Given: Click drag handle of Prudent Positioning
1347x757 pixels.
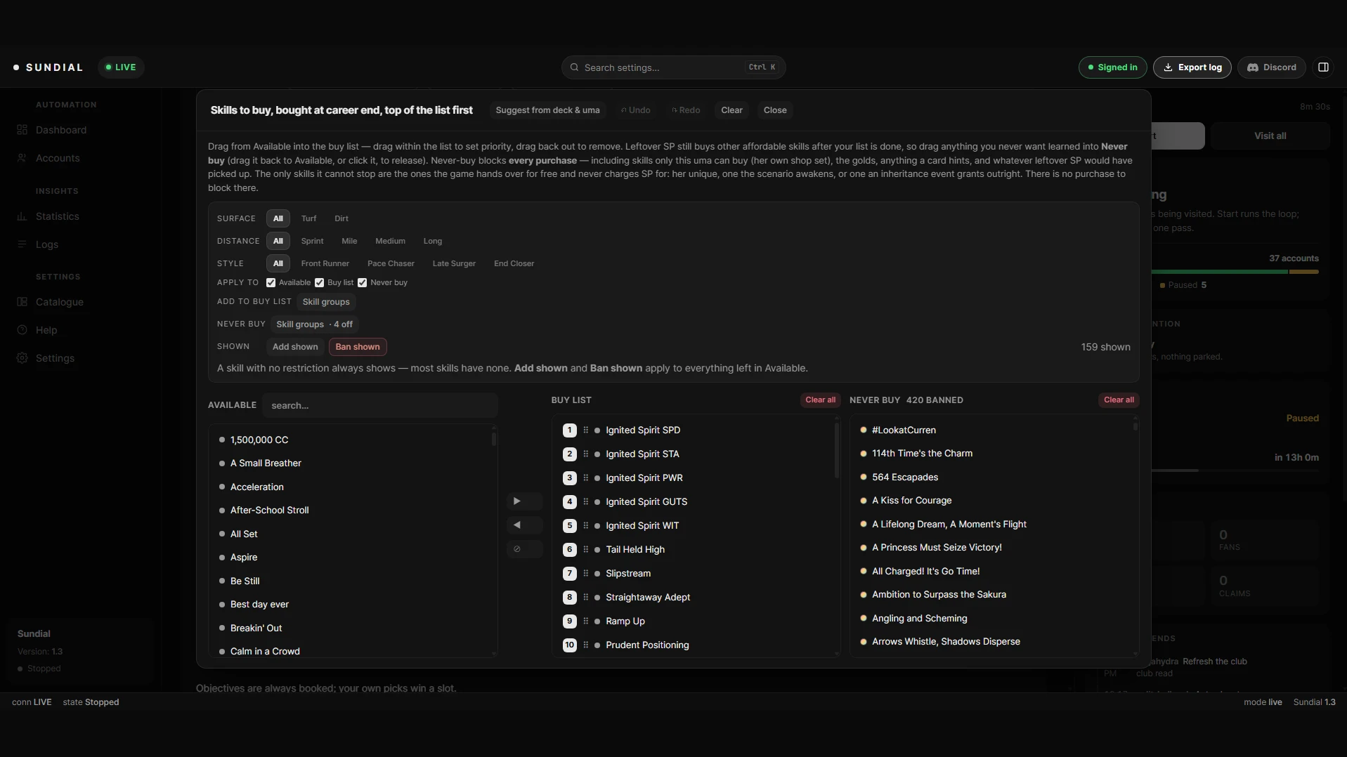Looking at the screenshot, I should pyautogui.click(x=585, y=645).
